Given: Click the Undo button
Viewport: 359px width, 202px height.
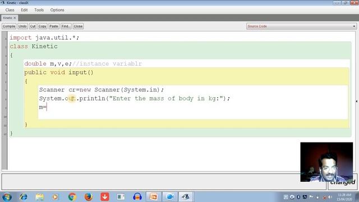Looking at the screenshot, I should [x=22, y=26].
